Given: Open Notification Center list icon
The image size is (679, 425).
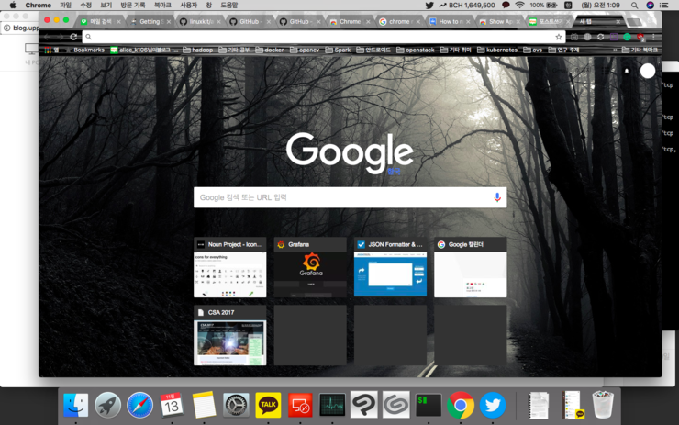Looking at the screenshot, I should (663, 6).
